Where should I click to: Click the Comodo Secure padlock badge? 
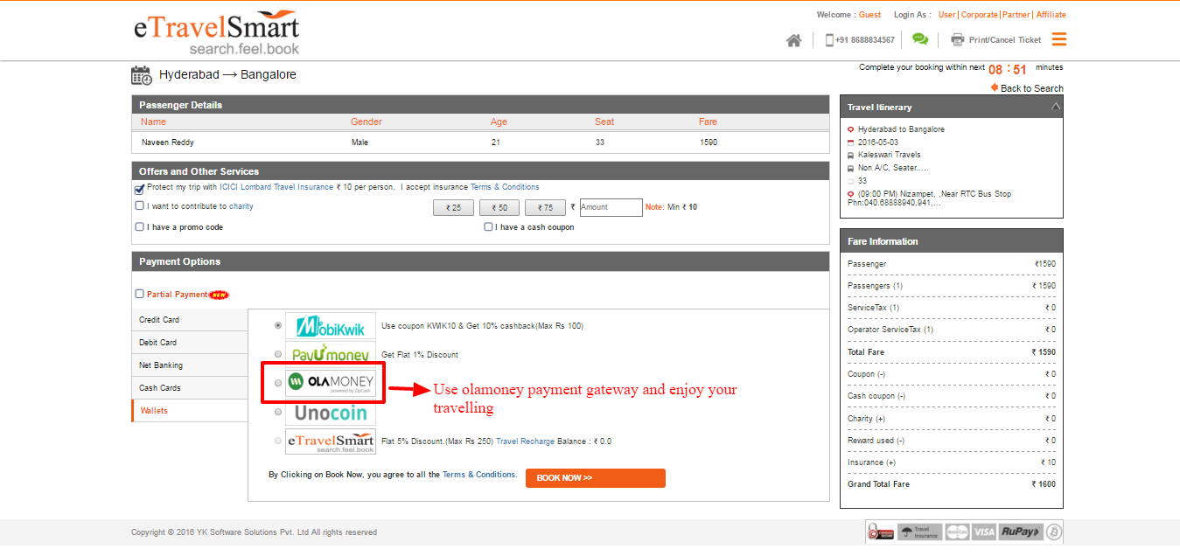(x=881, y=531)
